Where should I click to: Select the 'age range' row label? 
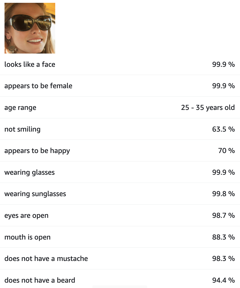pyautogui.click(x=20, y=108)
